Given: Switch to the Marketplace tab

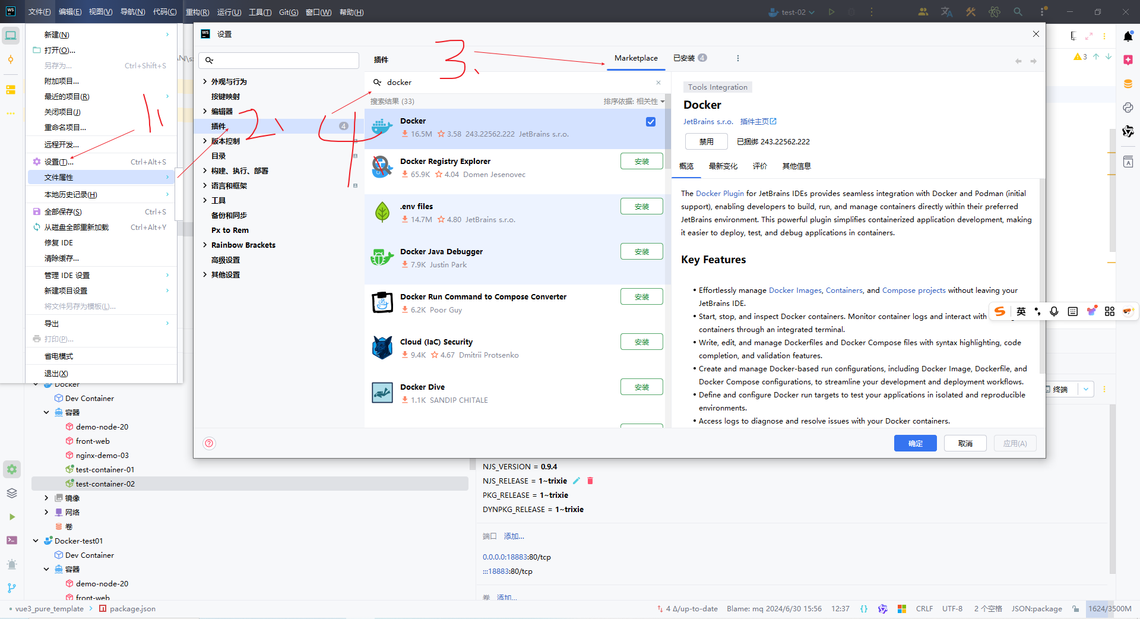Looking at the screenshot, I should pyautogui.click(x=636, y=58).
